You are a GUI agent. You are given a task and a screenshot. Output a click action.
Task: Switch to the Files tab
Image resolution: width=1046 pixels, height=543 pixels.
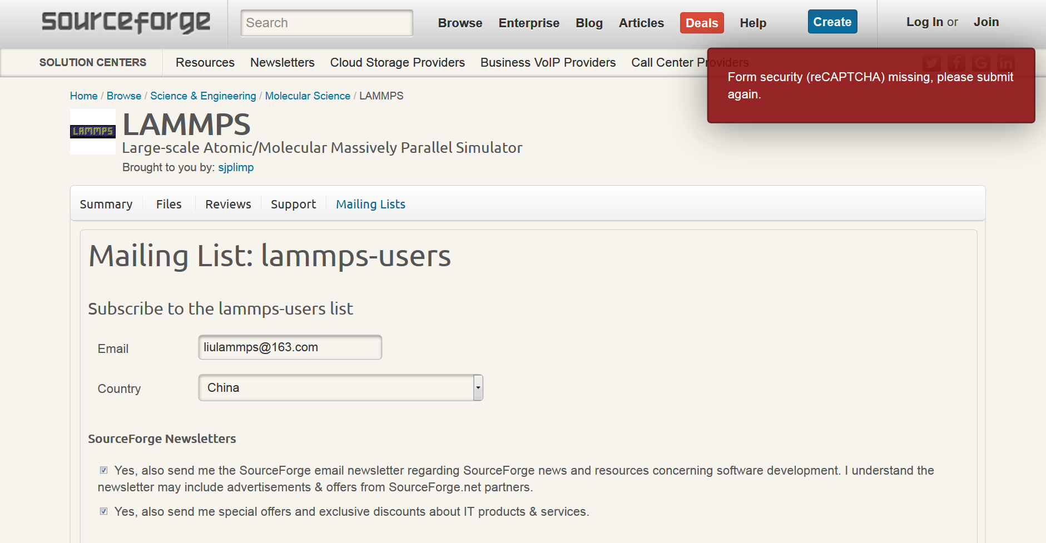point(169,204)
